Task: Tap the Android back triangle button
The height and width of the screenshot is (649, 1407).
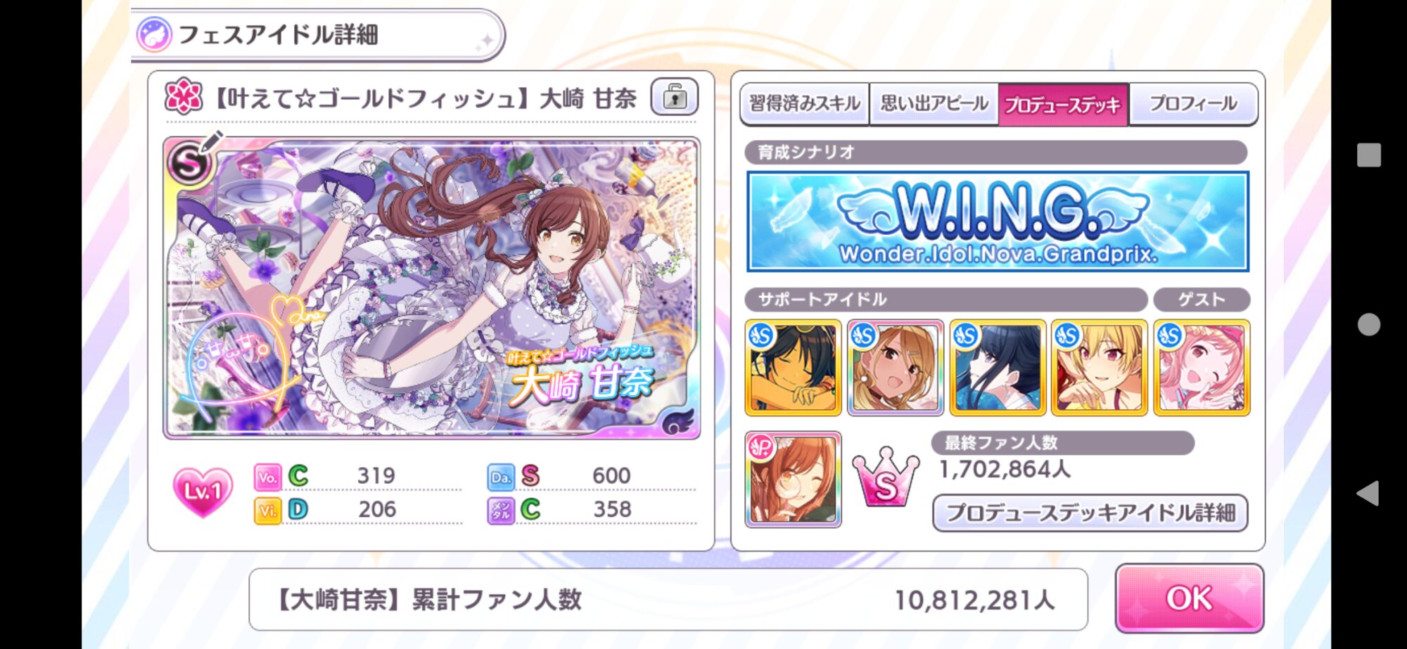Action: (1368, 493)
